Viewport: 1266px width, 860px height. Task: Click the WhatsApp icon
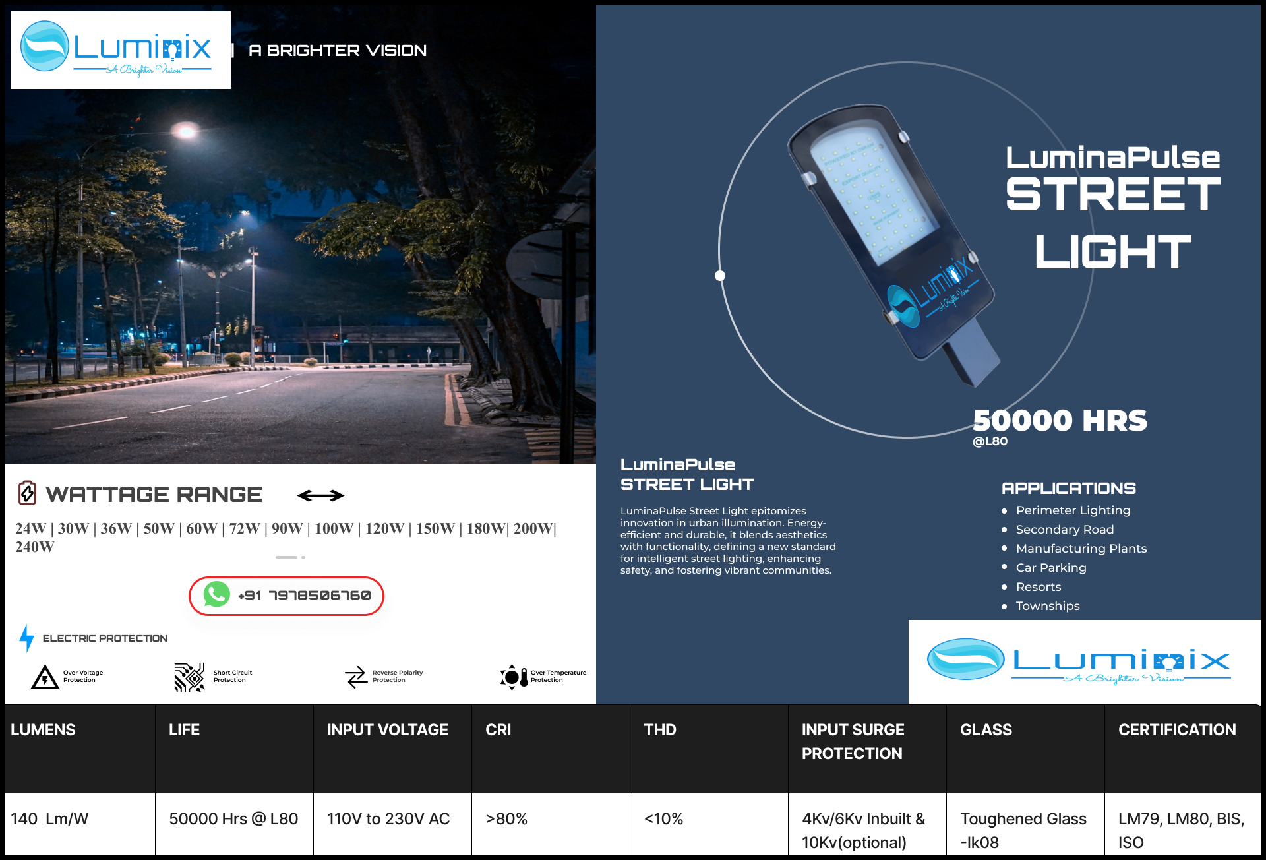click(x=216, y=595)
